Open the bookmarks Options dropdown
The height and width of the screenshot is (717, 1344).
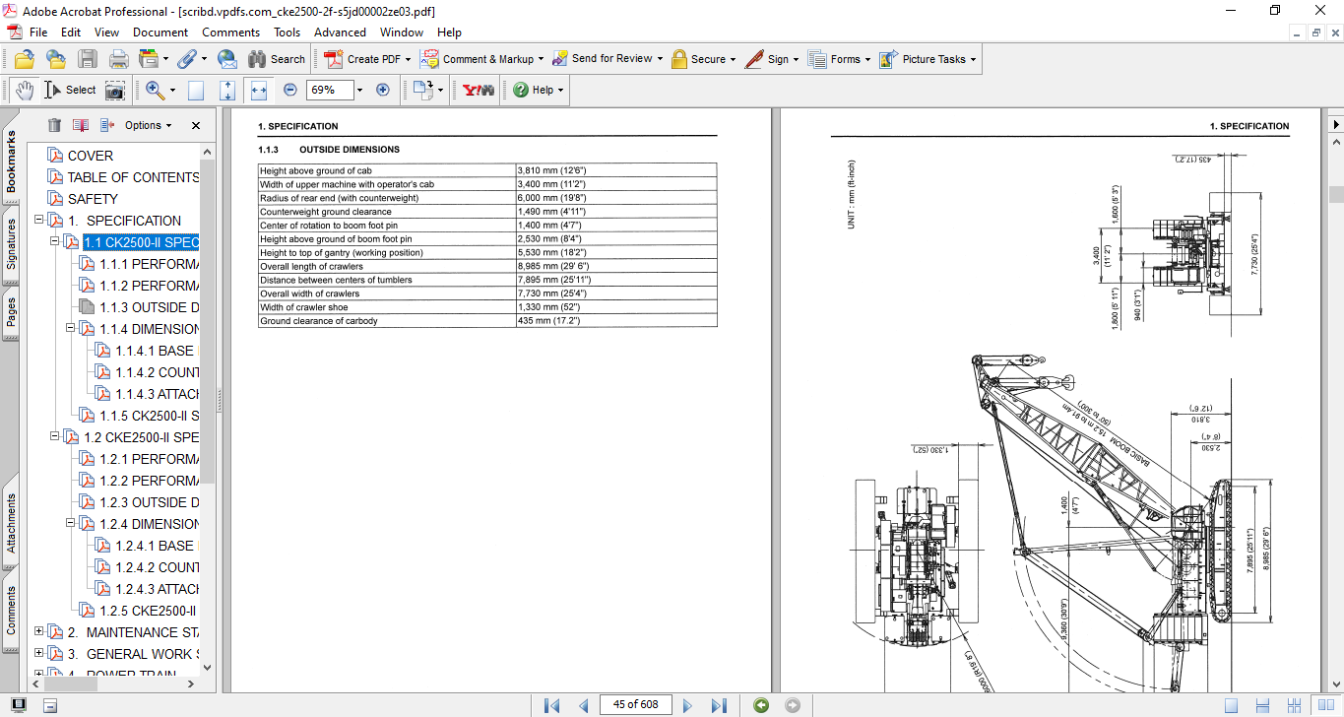[x=148, y=125]
